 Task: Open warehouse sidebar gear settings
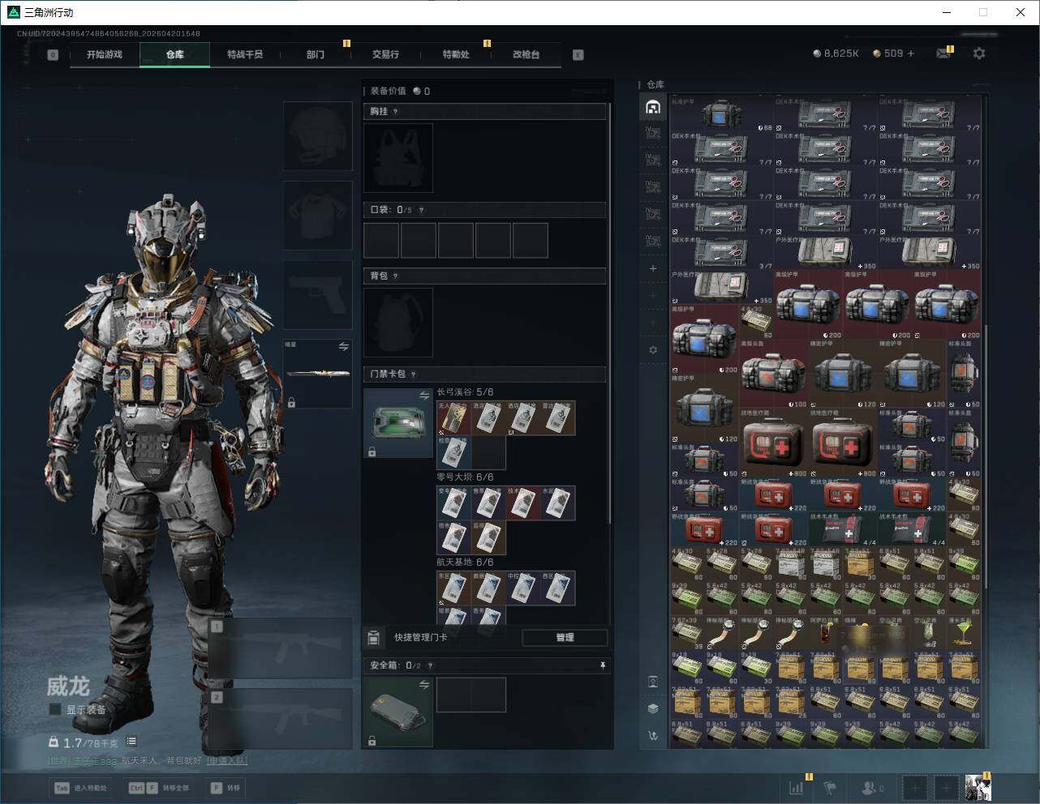653,350
